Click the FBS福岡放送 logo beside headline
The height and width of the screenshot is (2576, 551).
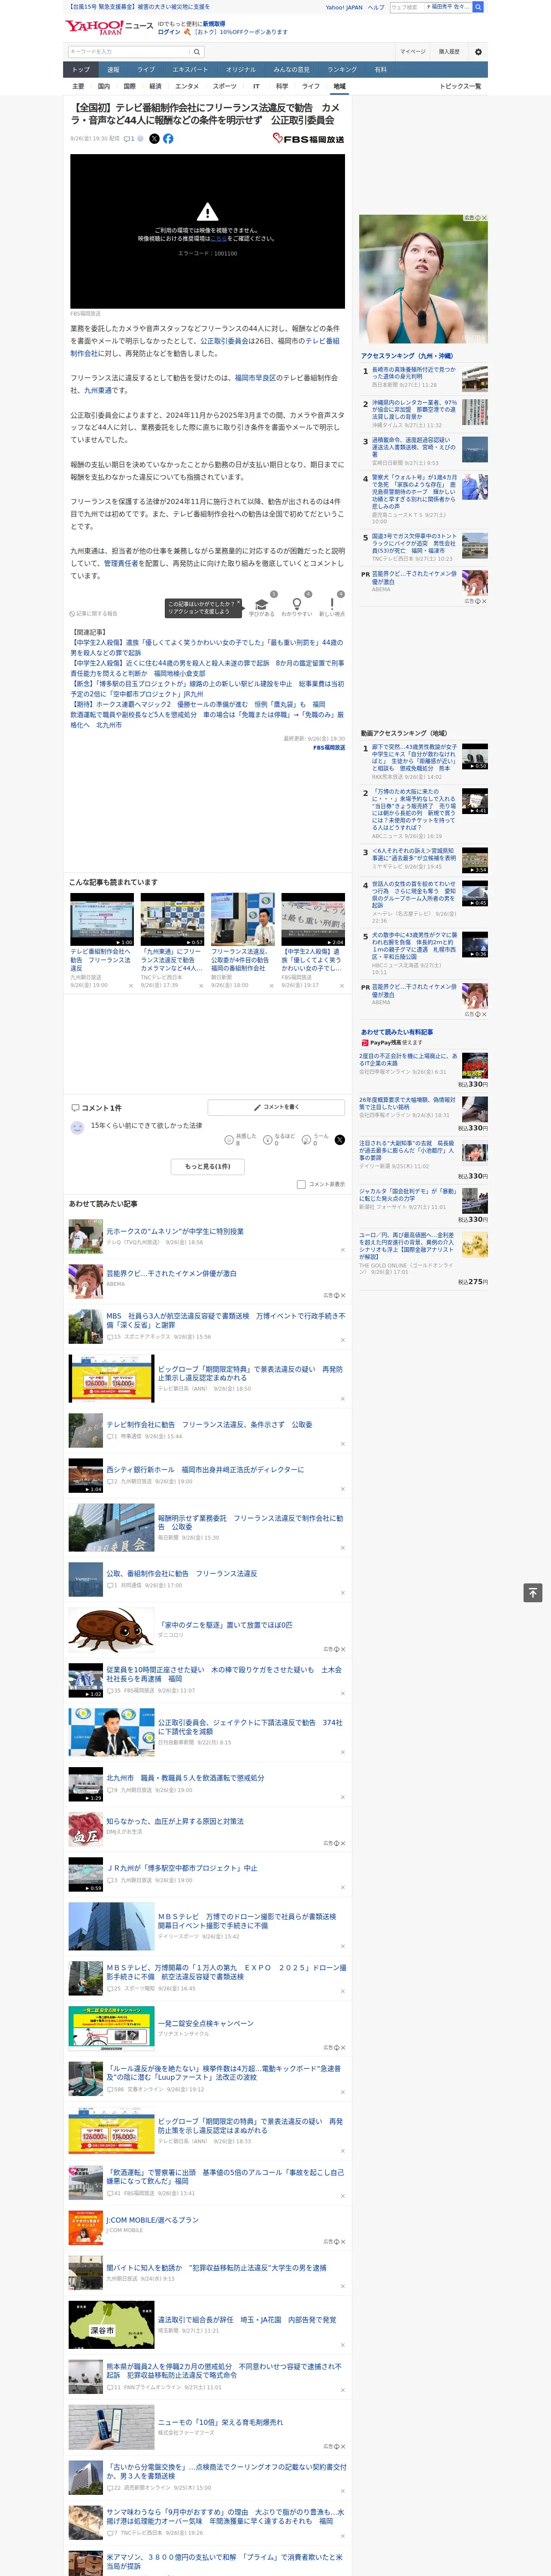click(308, 139)
